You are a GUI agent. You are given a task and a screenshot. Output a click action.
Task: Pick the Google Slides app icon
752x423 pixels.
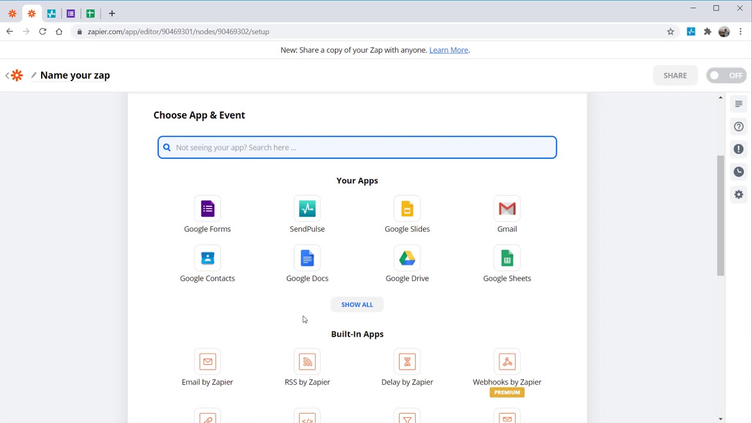pyautogui.click(x=407, y=209)
